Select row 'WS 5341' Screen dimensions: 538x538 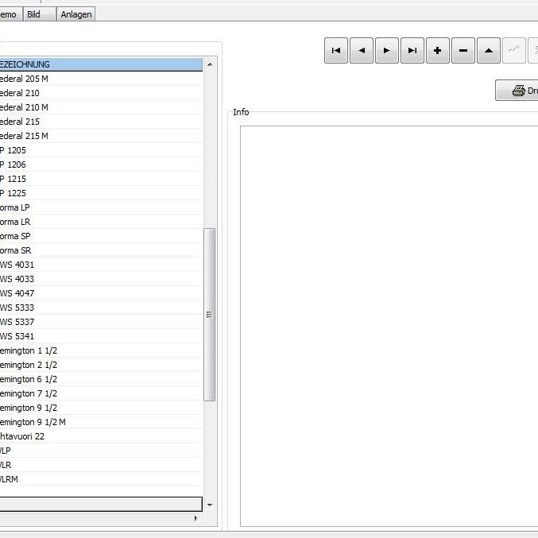101,336
